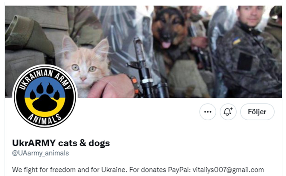Click the blue upper half of the avatar
This screenshot has height=176, width=286.
point(45,87)
